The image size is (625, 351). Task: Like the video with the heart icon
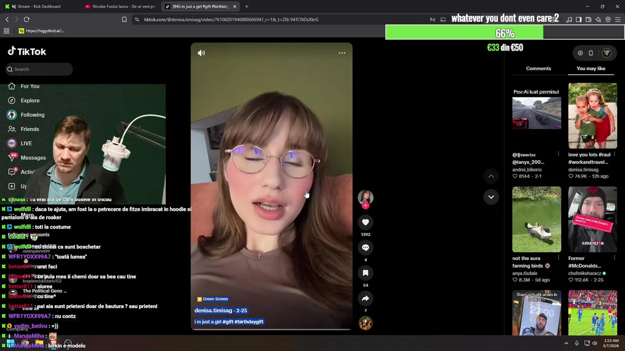[365, 222]
